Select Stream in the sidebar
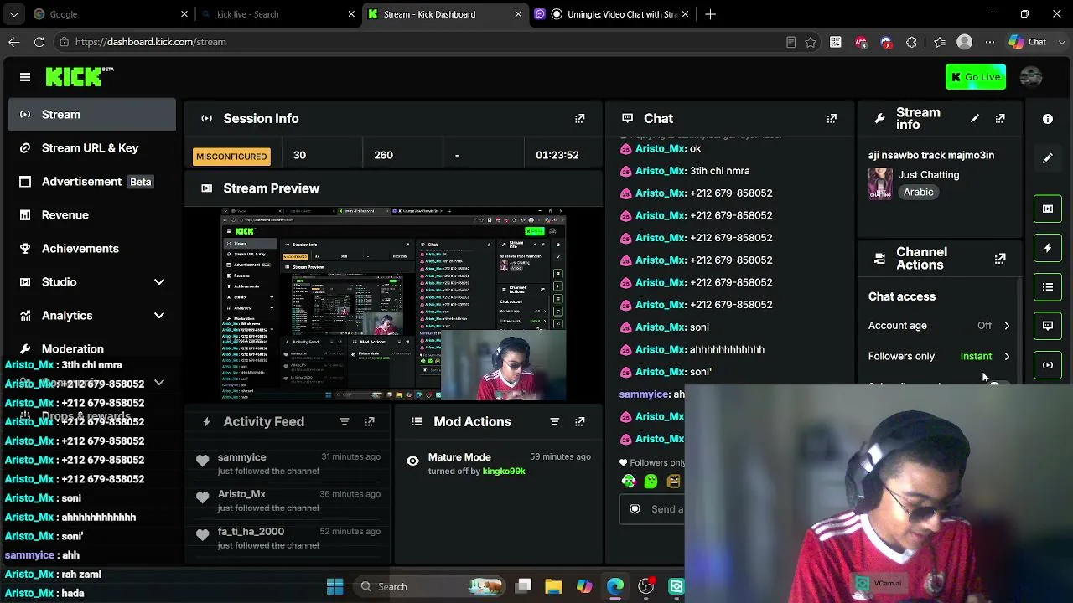This screenshot has width=1073, height=603. point(92,115)
